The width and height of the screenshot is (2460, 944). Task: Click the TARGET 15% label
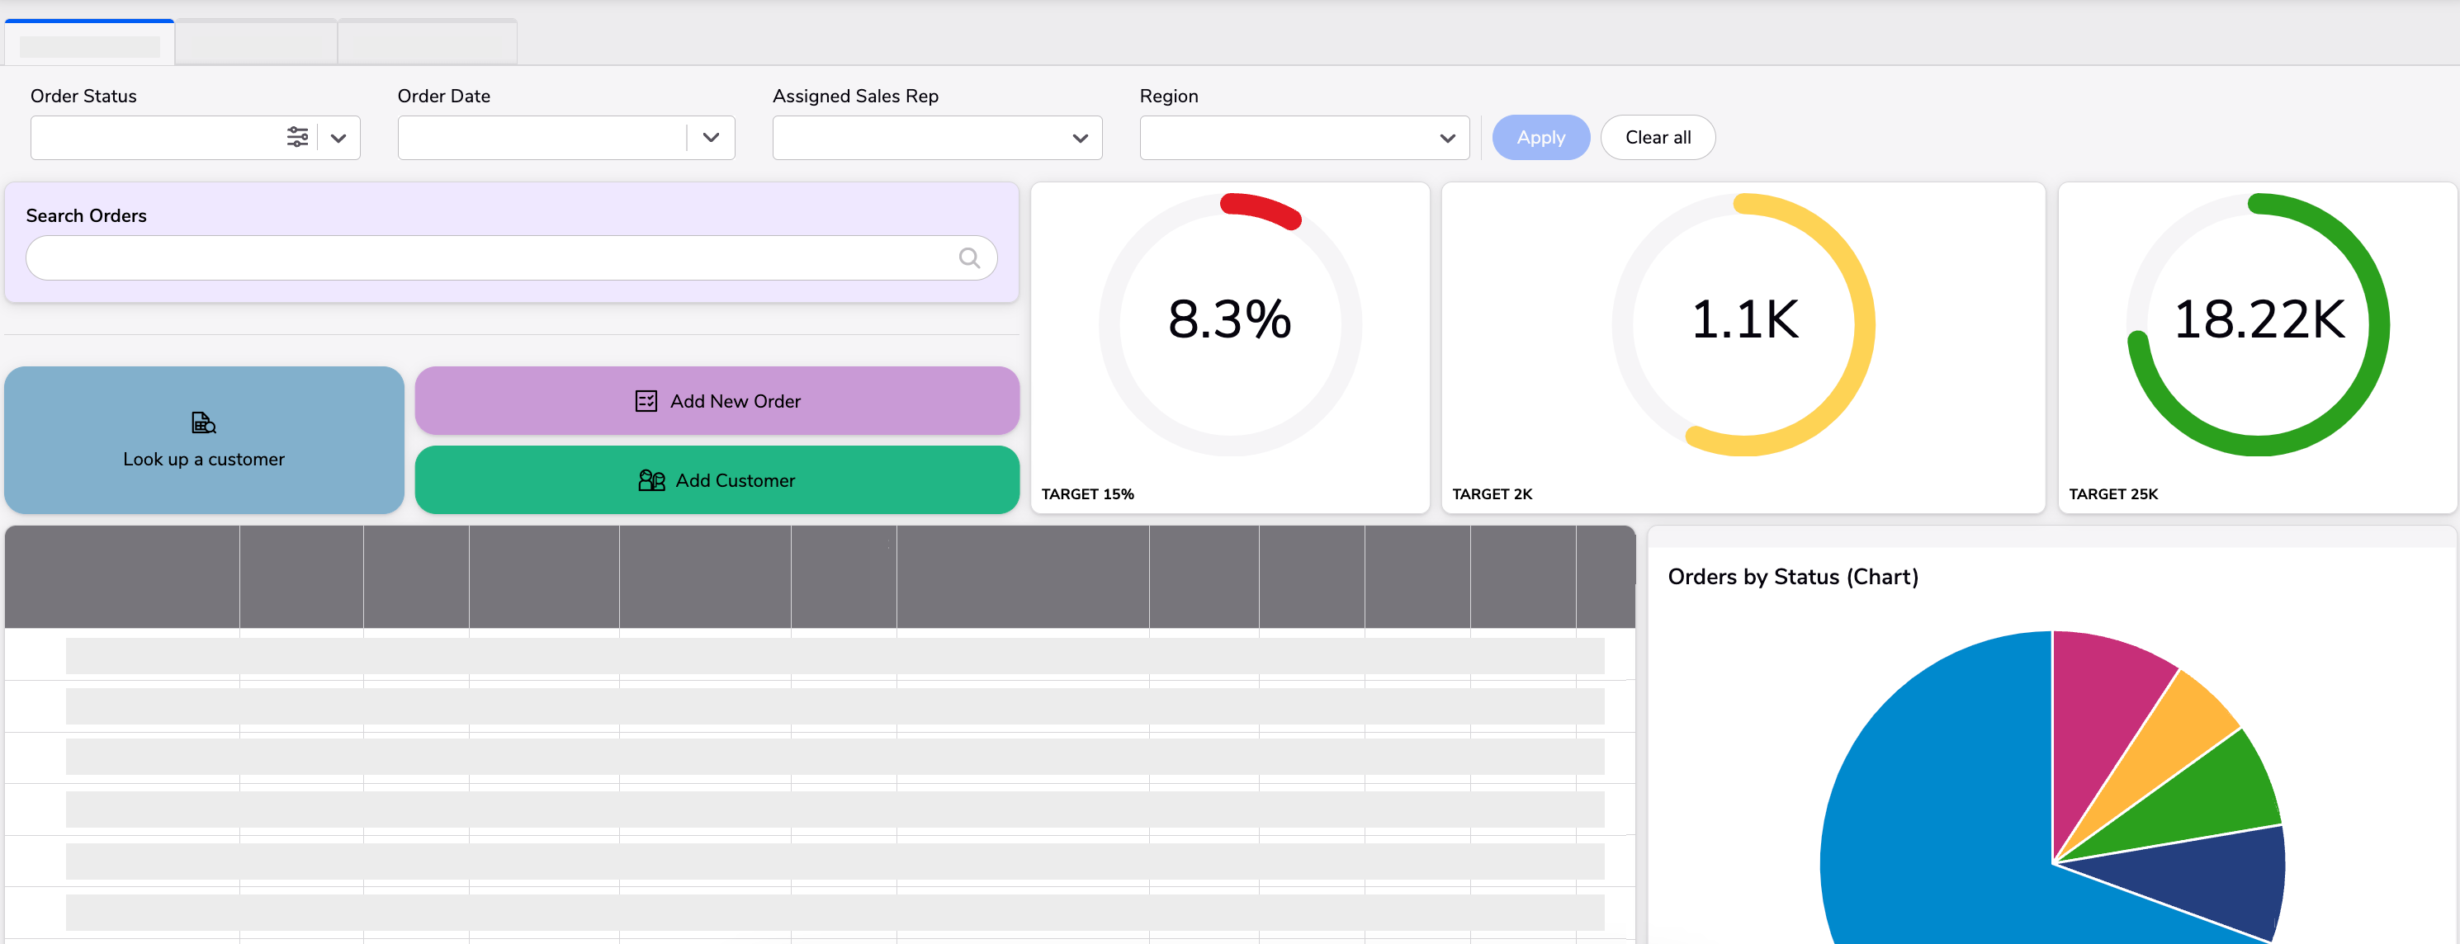(x=1088, y=493)
